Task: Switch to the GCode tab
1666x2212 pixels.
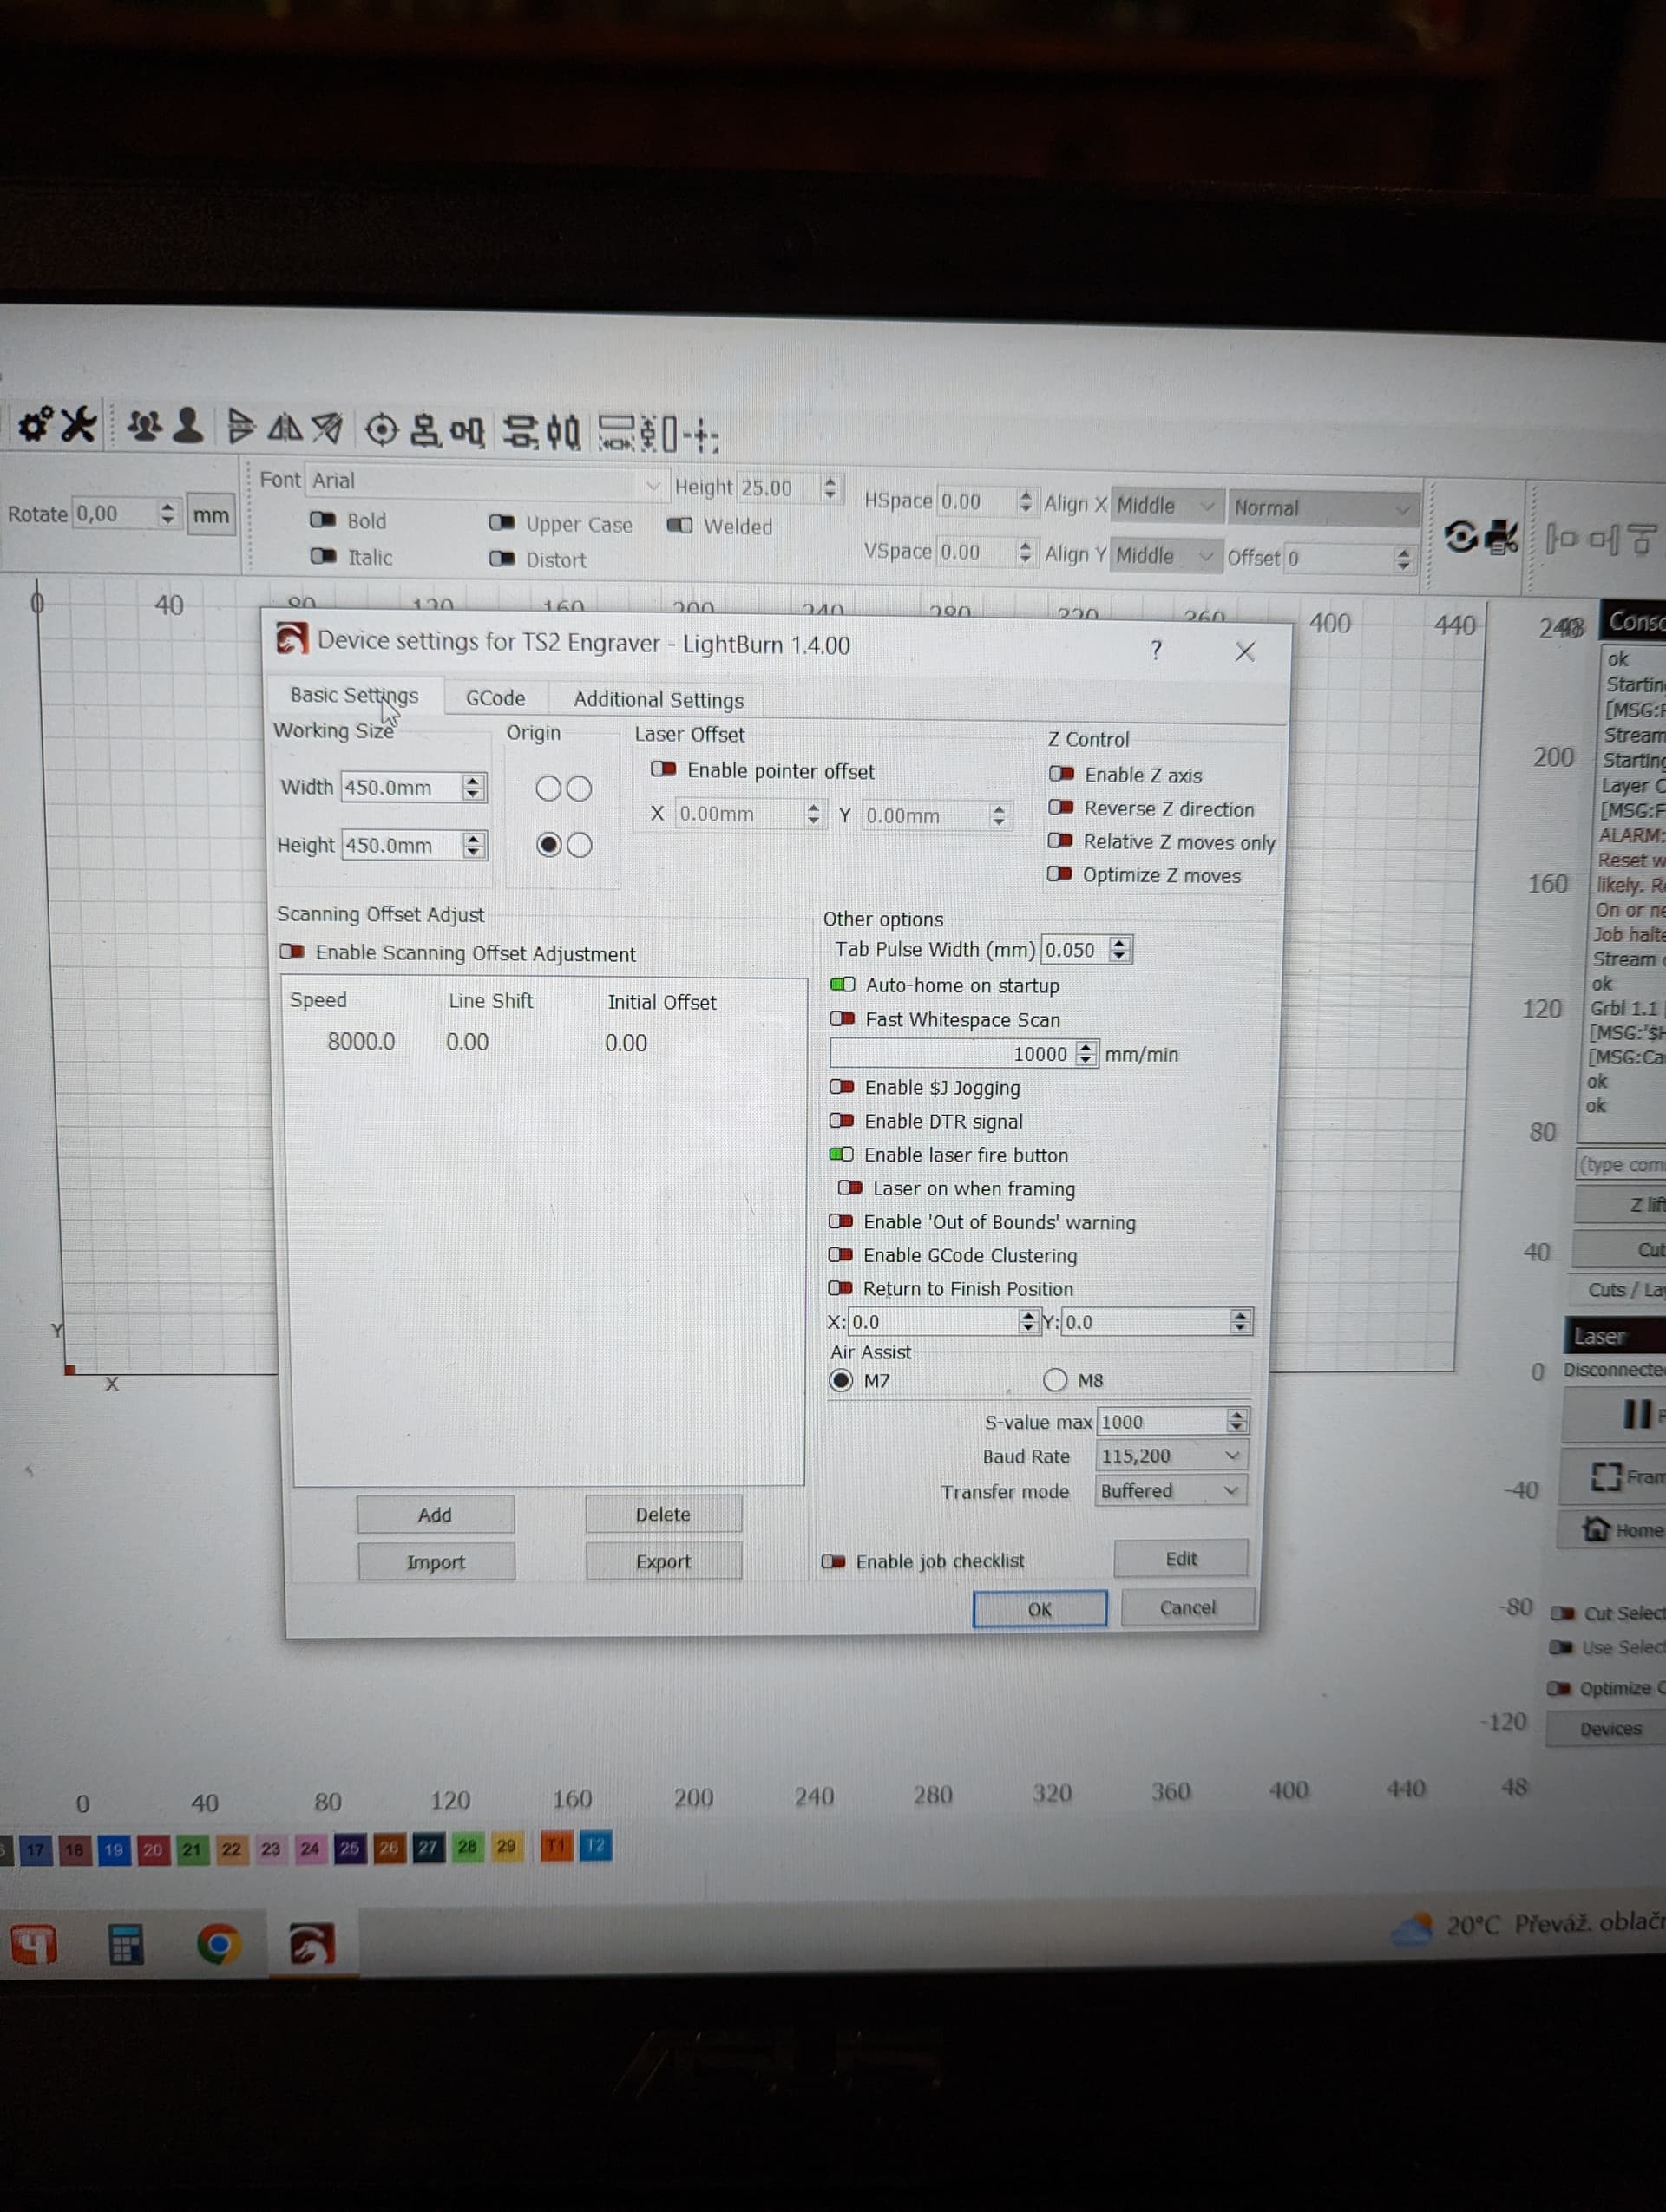Action: tap(495, 698)
